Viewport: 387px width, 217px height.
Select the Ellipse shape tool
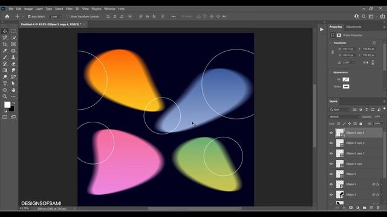(x=5, y=90)
